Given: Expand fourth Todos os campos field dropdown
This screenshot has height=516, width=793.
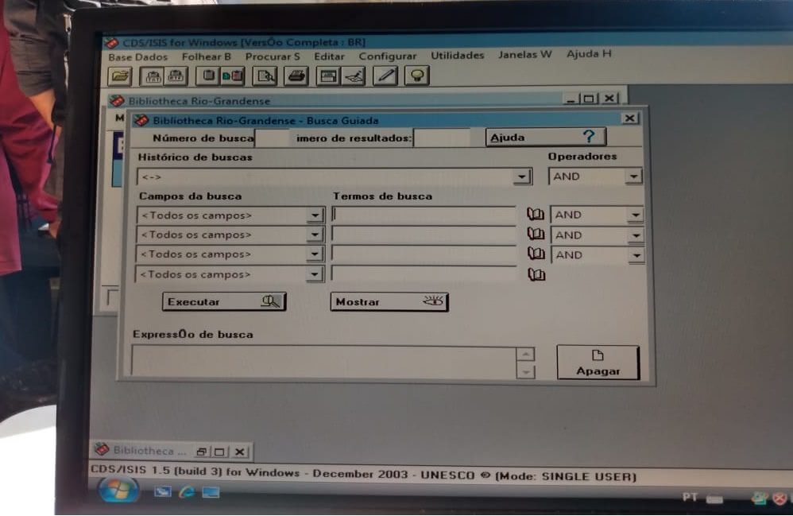Looking at the screenshot, I should (314, 274).
